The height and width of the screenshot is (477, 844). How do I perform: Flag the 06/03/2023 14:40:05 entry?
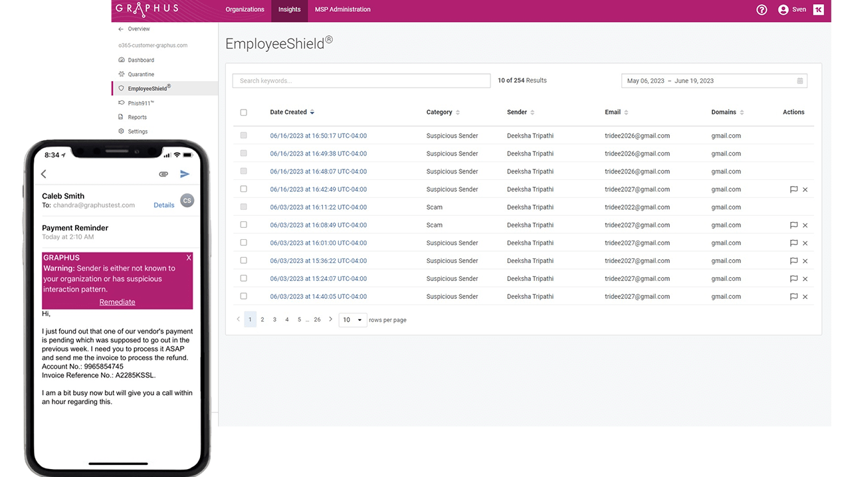pyautogui.click(x=793, y=297)
